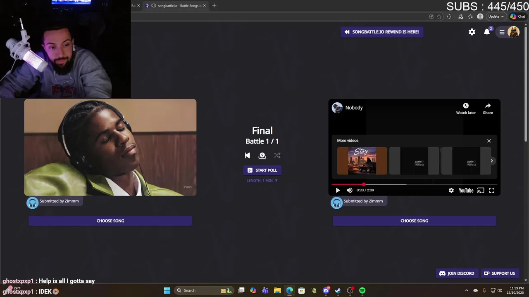
Task: Mute the YouTube player volume
Action: pyautogui.click(x=349, y=190)
